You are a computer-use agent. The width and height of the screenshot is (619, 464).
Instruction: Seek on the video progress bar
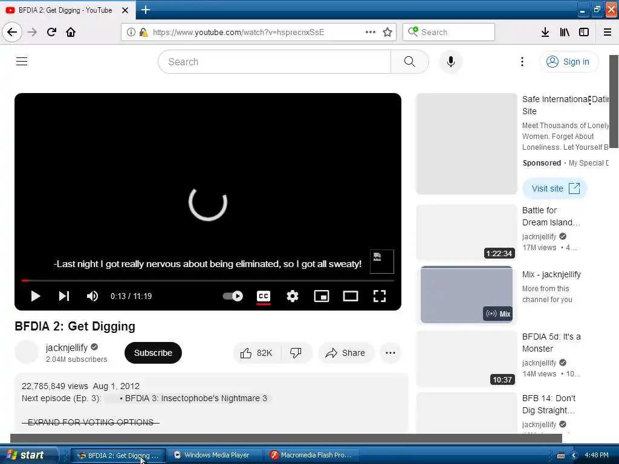coord(208,280)
